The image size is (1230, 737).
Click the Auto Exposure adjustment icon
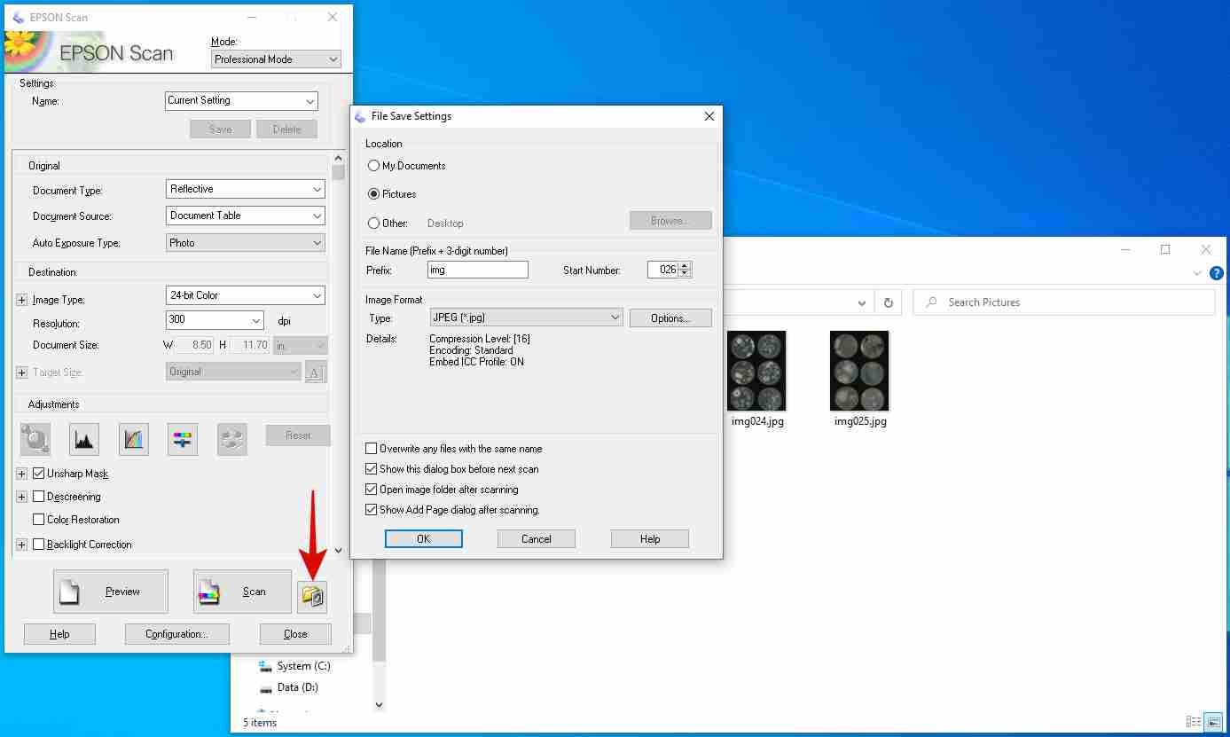pyautogui.click(x=35, y=439)
